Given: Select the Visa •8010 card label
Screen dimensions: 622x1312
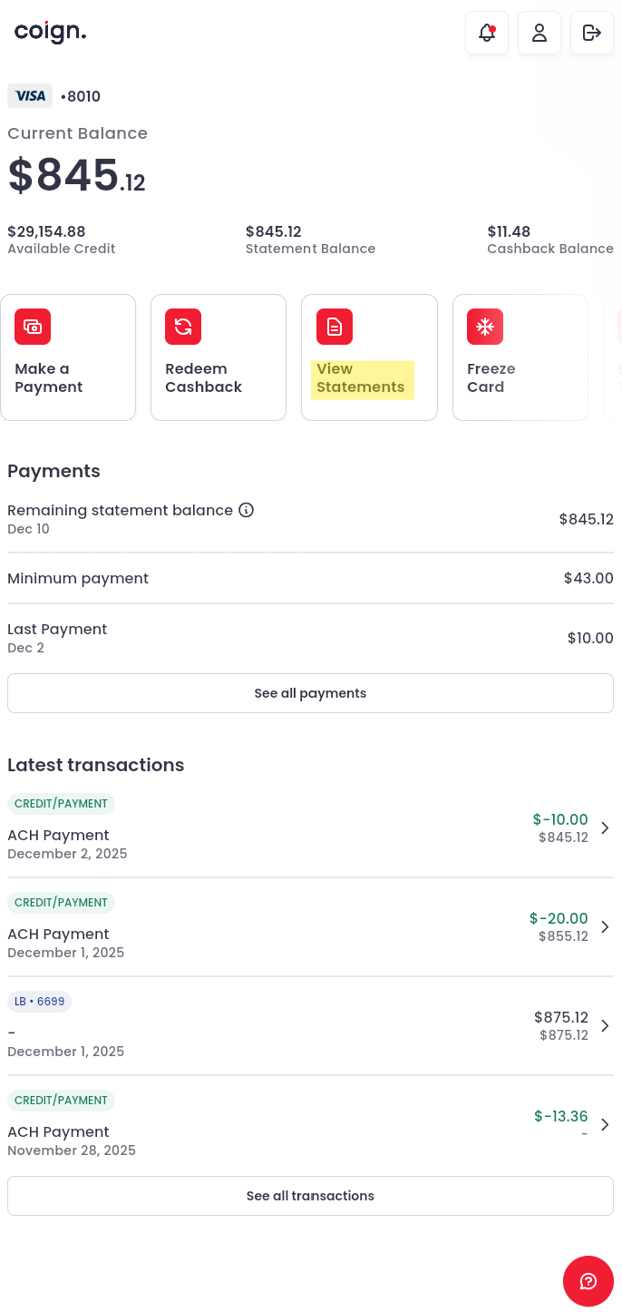Looking at the screenshot, I should point(54,96).
